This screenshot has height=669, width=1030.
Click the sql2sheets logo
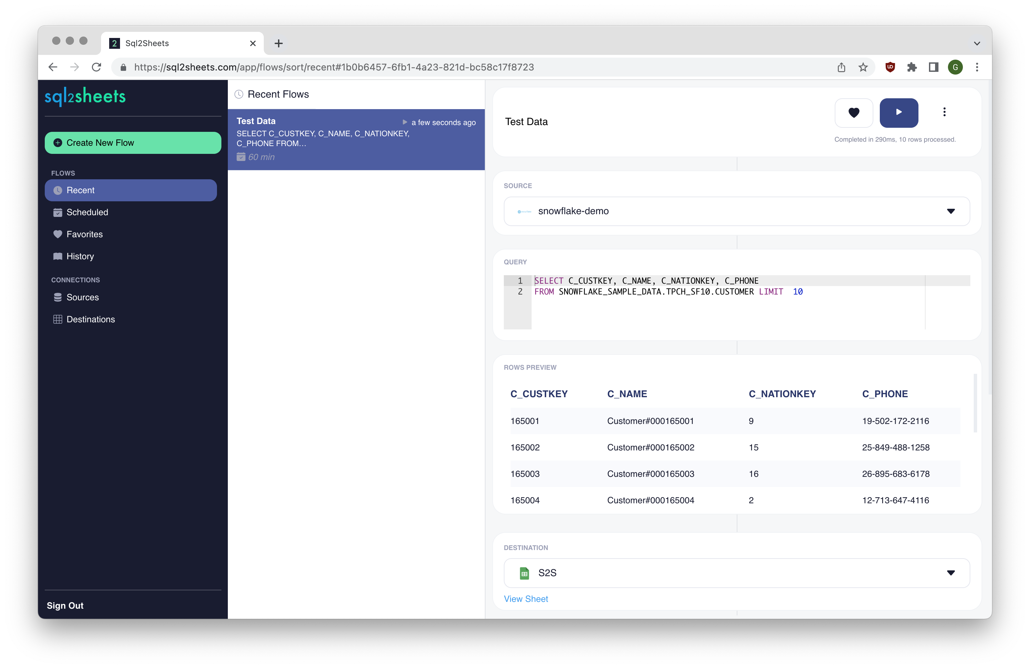tap(85, 96)
